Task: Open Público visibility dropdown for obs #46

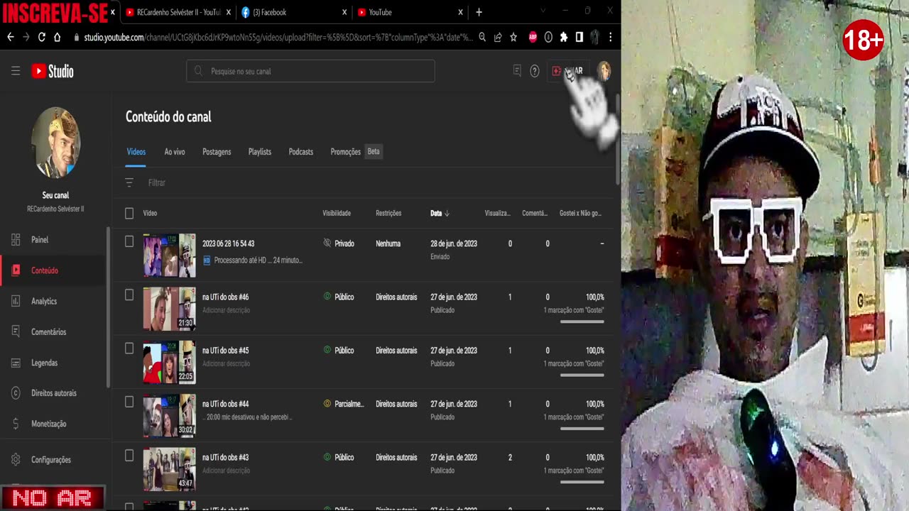Action: tap(339, 297)
